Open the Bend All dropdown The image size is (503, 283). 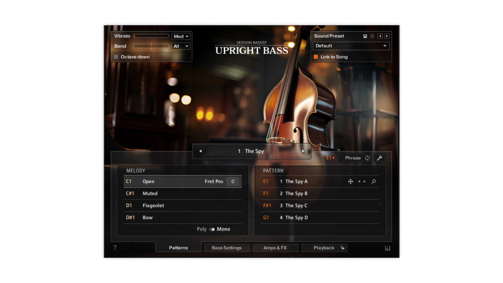(x=181, y=46)
